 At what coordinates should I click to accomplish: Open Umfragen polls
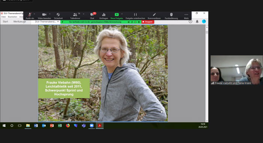104,16
